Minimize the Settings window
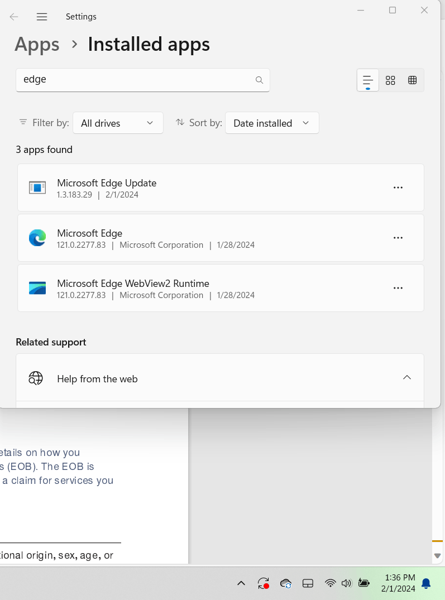The image size is (445, 600). click(x=361, y=11)
